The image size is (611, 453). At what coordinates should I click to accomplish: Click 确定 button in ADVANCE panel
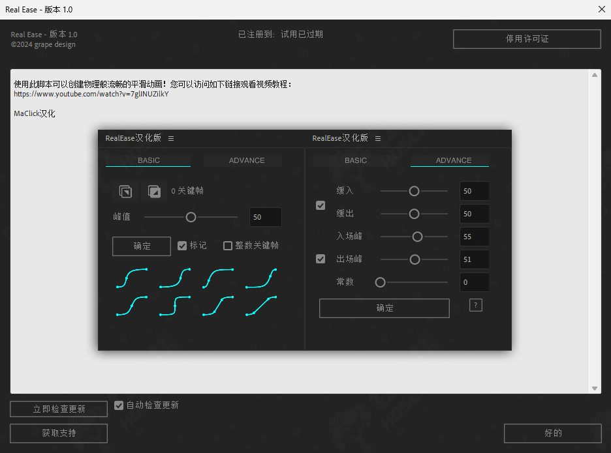[384, 308]
